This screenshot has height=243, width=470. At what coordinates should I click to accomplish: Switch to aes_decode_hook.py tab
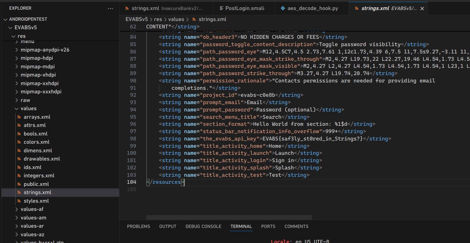(312, 9)
